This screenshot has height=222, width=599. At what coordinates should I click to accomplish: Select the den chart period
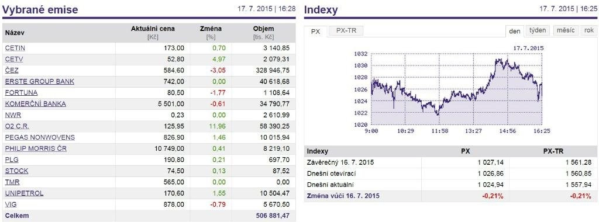point(515,32)
